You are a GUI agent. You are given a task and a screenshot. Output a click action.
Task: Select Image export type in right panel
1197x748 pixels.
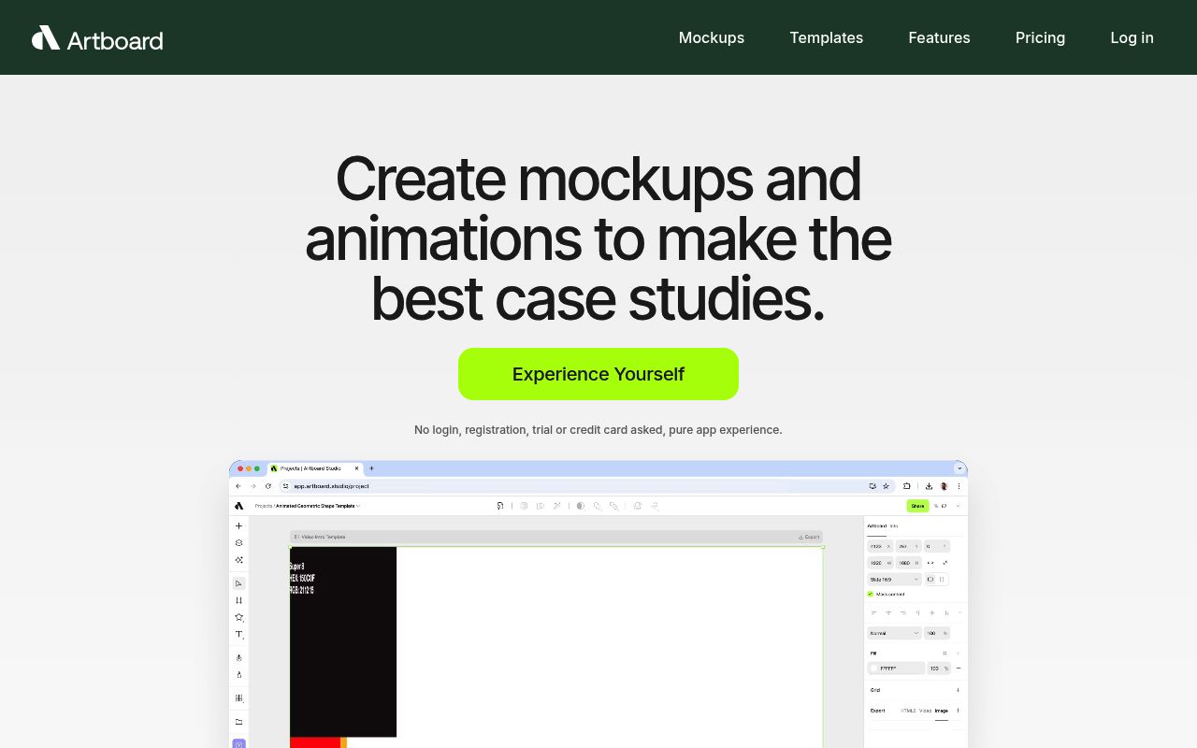coord(942,711)
